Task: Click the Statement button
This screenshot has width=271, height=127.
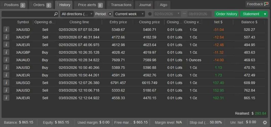Action: click(x=251, y=14)
